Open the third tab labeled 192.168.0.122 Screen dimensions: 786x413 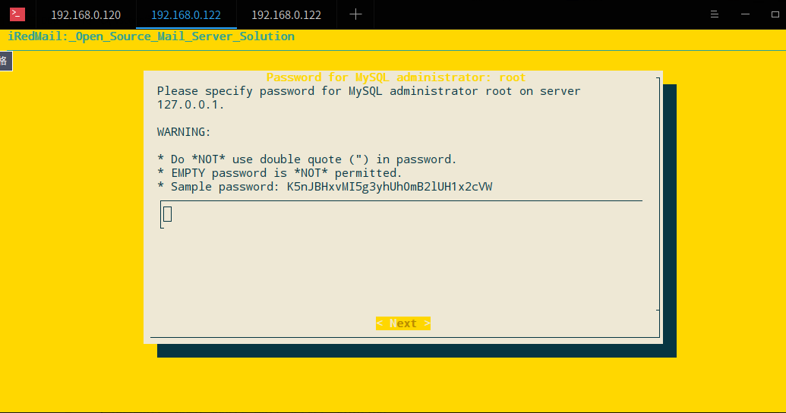click(x=286, y=15)
